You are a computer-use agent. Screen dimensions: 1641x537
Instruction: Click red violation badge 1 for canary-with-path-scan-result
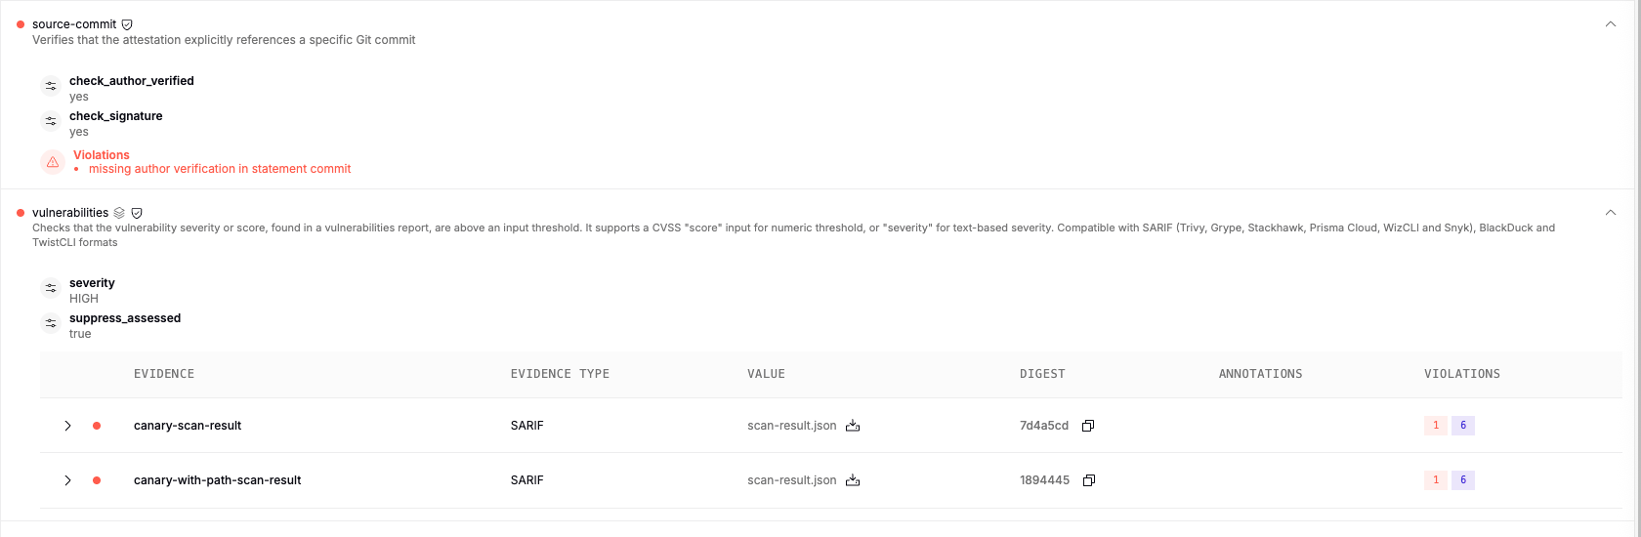1436,480
